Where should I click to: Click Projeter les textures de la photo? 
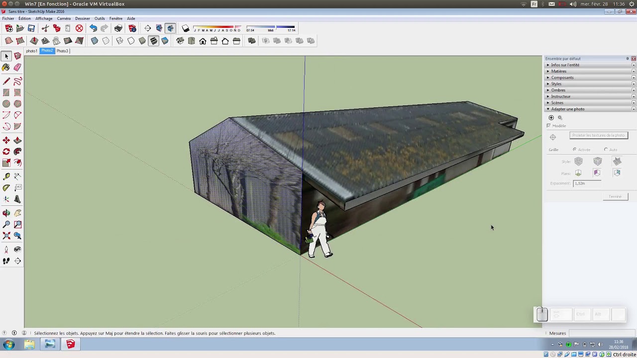coord(599,135)
